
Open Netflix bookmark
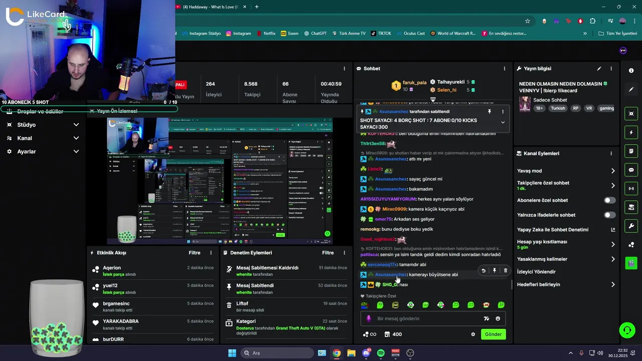pos(265,34)
